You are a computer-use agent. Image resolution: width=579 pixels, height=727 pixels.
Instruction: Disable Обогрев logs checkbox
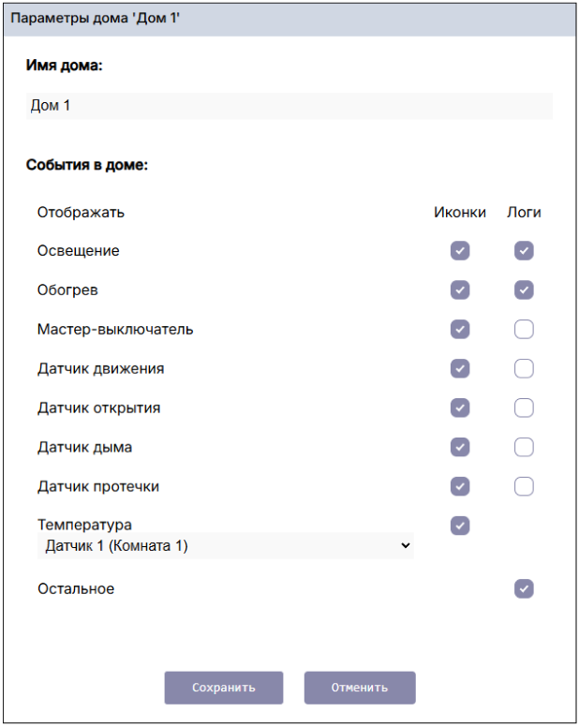524,290
